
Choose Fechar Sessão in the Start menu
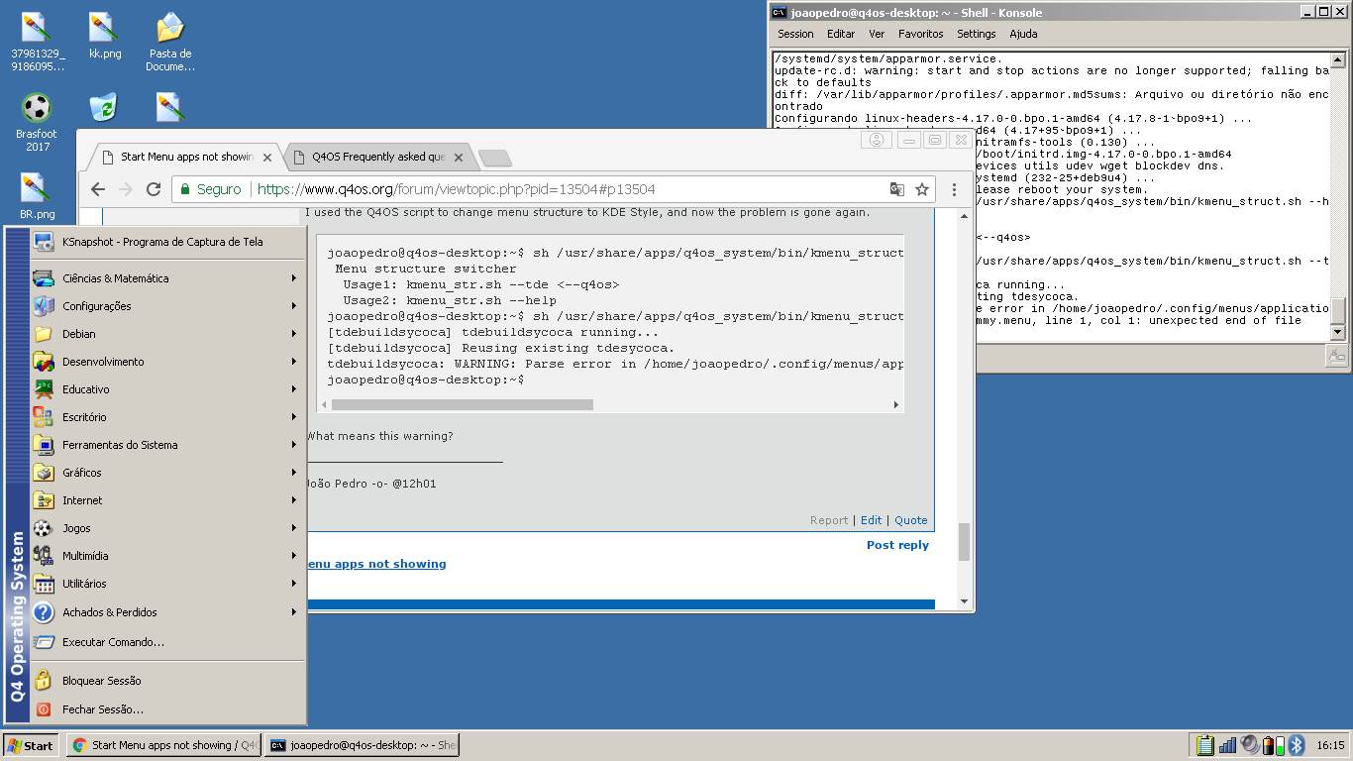166,709
